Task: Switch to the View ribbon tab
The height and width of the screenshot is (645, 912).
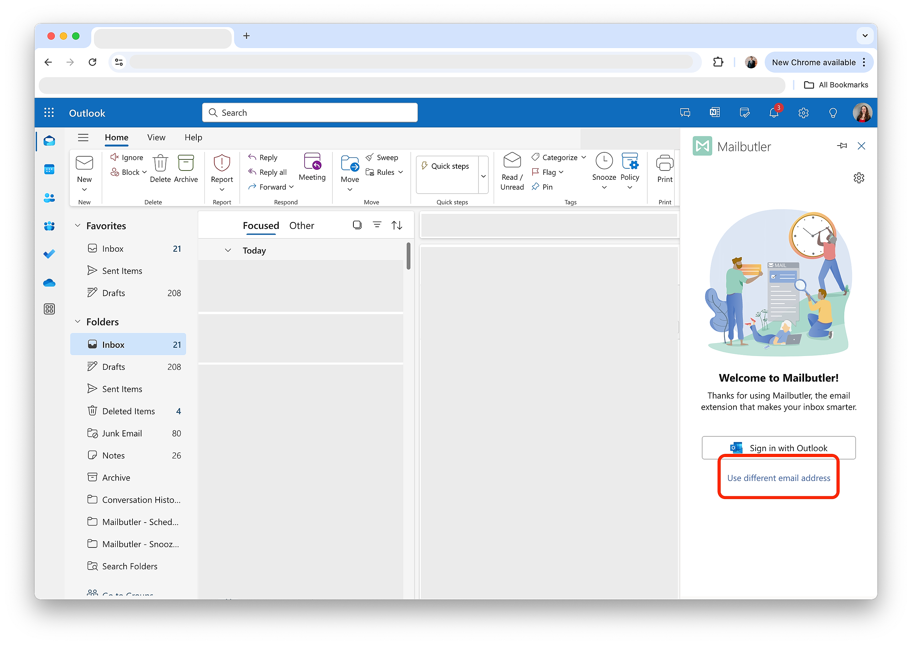Action: (156, 137)
